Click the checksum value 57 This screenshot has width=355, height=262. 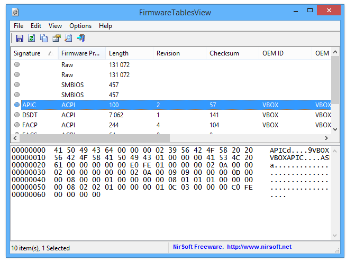point(213,105)
